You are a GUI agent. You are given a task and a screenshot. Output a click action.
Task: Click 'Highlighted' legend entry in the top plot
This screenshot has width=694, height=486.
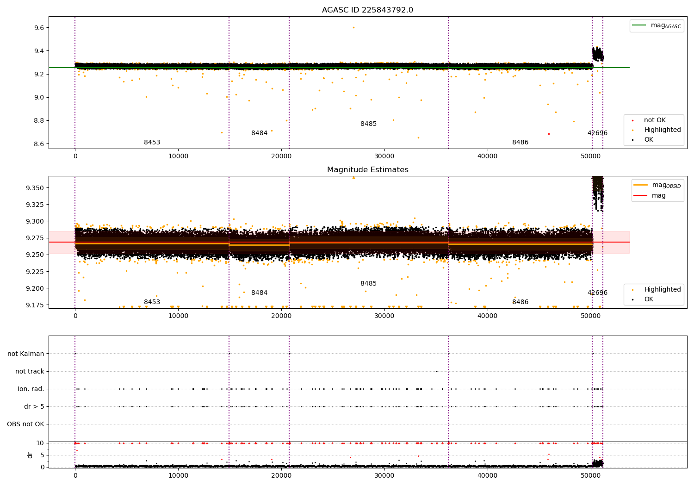[x=656, y=130]
